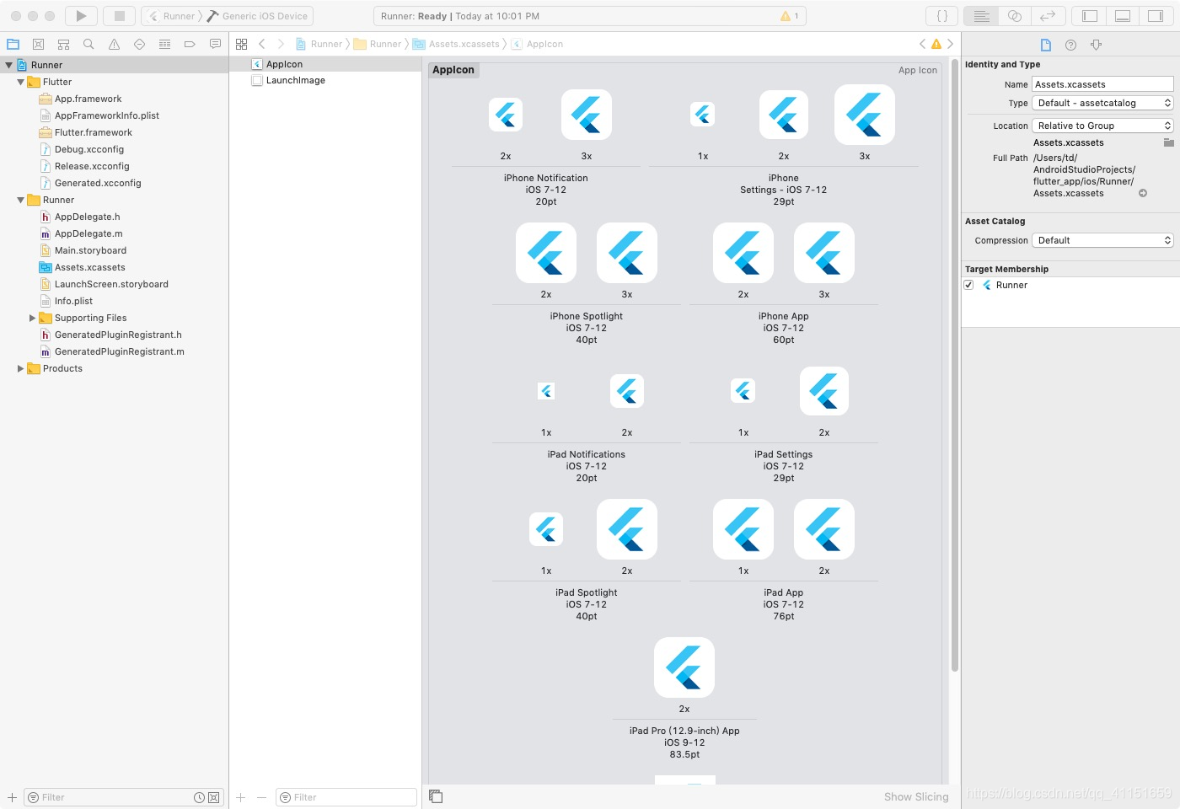Collapse the Runner project root
Screen dimensions: 1180x809
tap(9, 65)
